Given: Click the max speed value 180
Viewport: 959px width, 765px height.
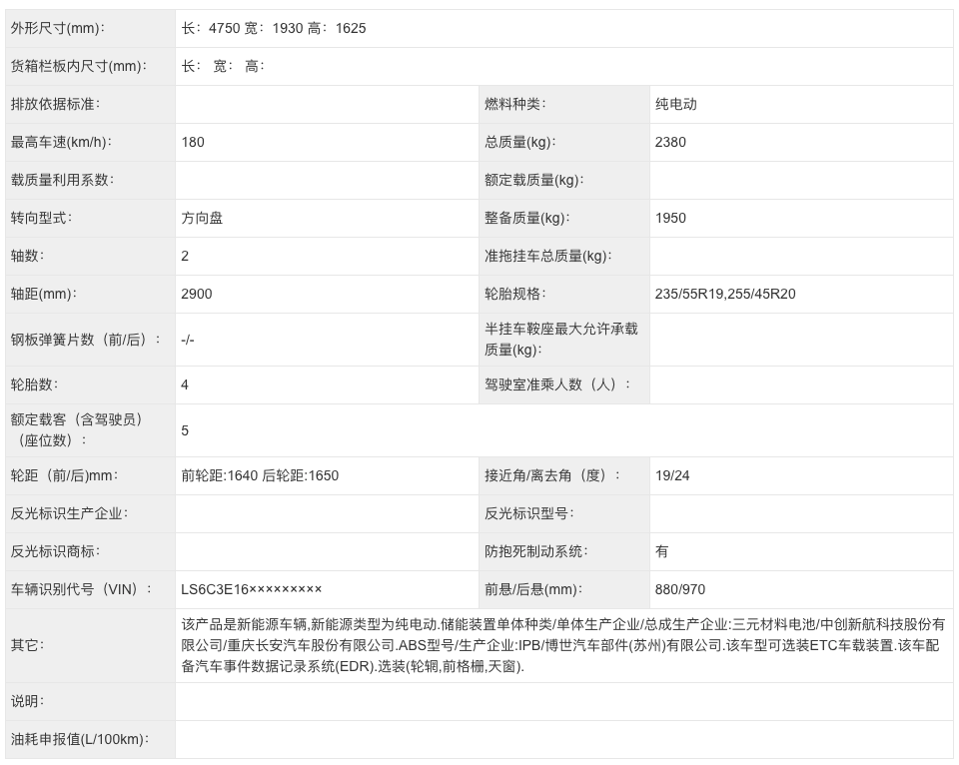Looking at the screenshot, I should (x=193, y=142).
